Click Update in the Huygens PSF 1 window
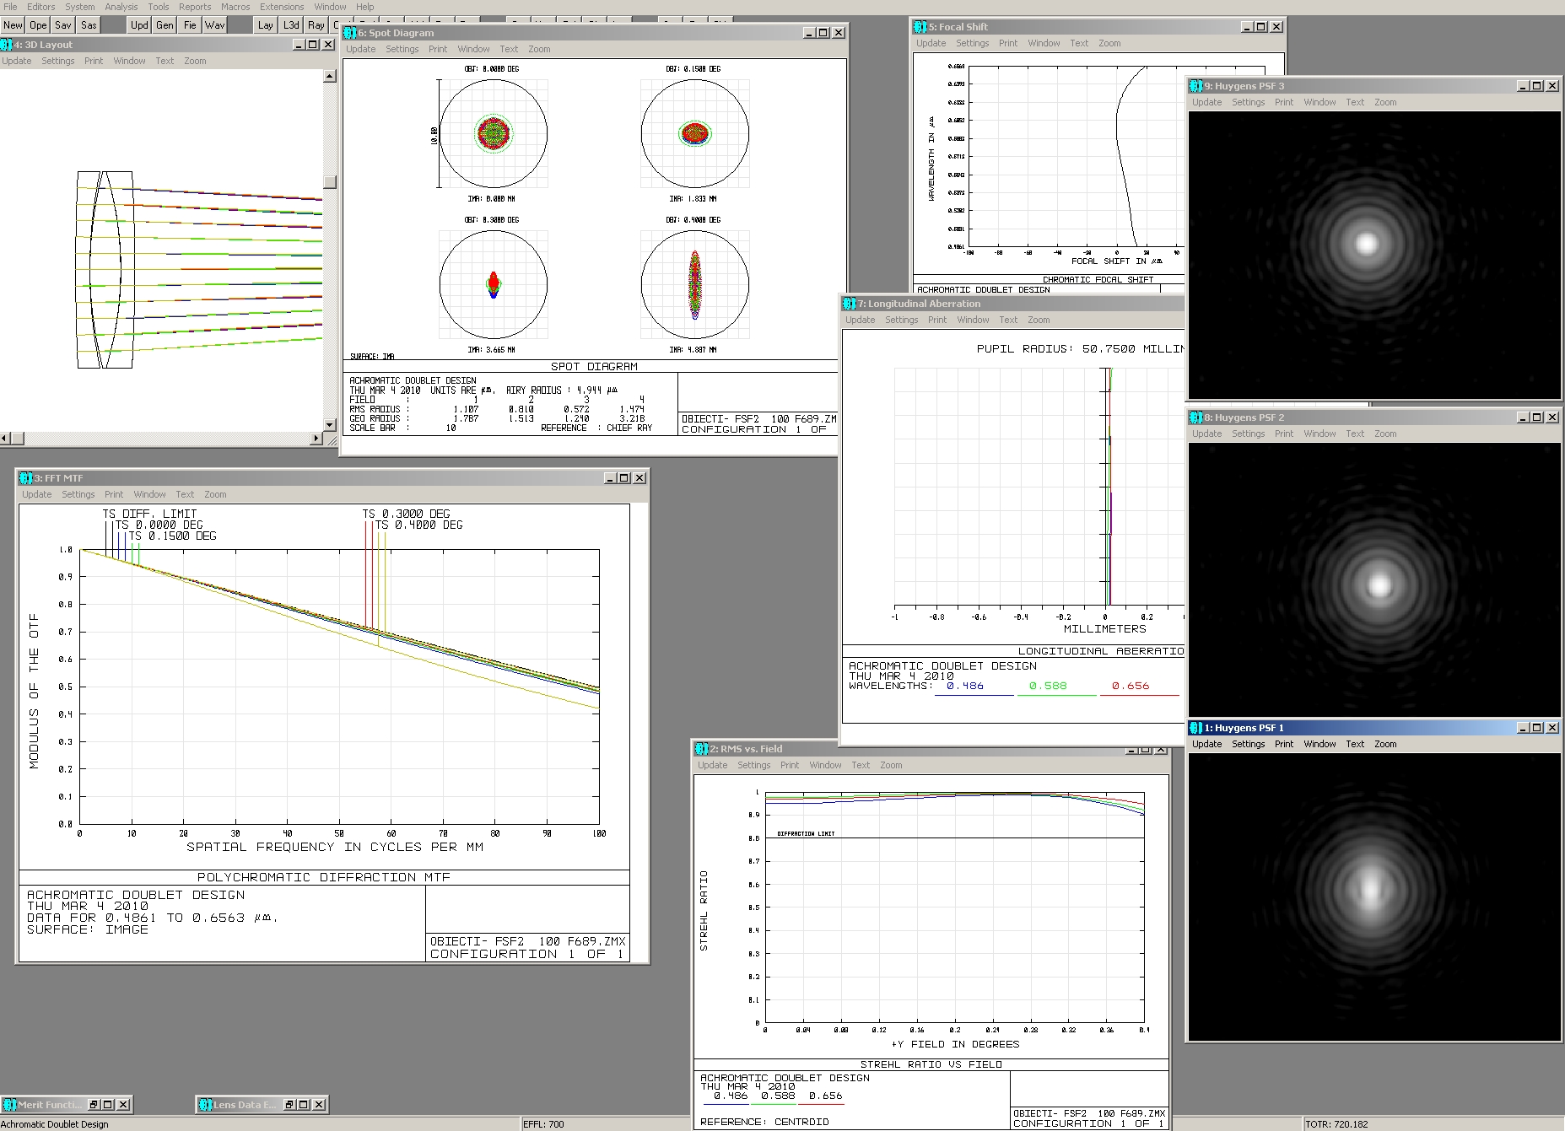The height and width of the screenshot is (1131, 1565). click(1206, 744)
